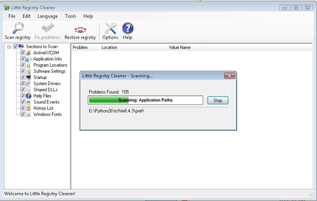Click the Fix problems checkmark icon
317x201 pixels.
coord(48,28)
